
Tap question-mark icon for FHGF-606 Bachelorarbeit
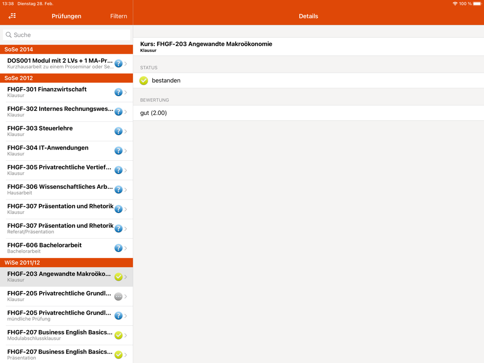(119, 248)
